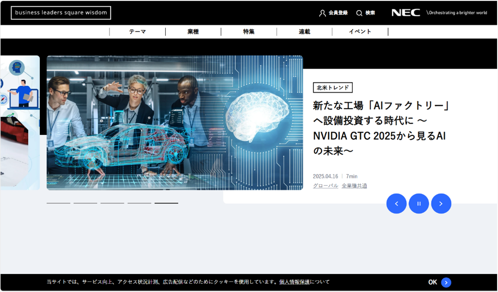Click the グローバル tag link
The image size is (498, 292).
coord(325,186)
